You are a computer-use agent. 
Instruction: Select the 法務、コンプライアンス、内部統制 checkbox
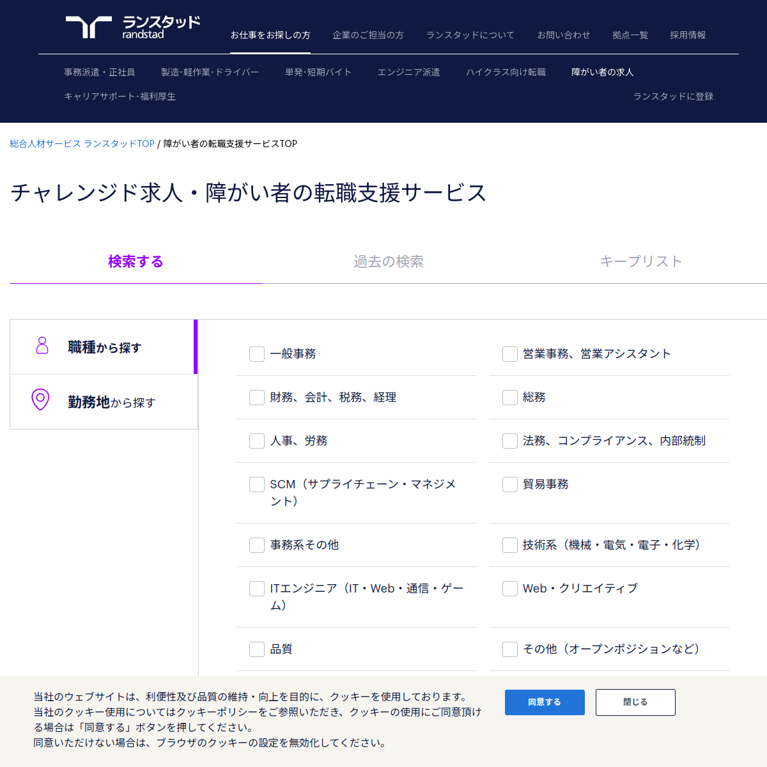point(510,441)
